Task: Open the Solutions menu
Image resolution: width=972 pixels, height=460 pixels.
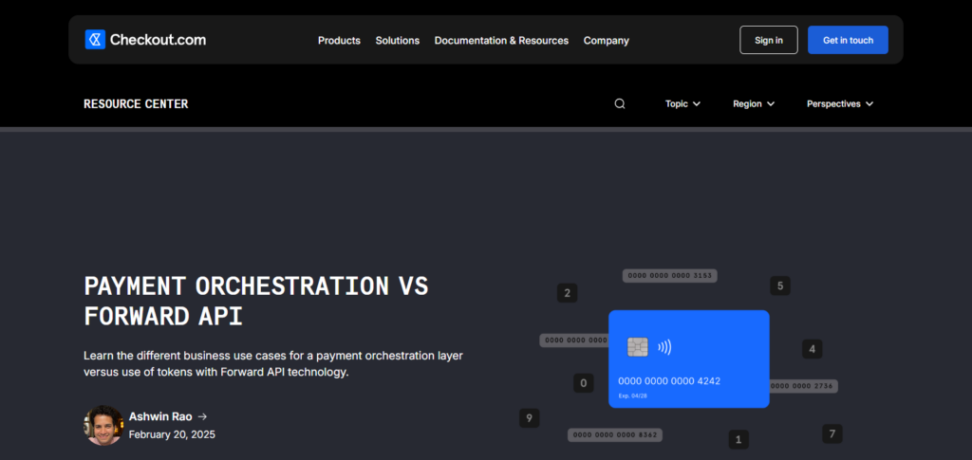Action: pyautogui.click(x=398, y=40)
